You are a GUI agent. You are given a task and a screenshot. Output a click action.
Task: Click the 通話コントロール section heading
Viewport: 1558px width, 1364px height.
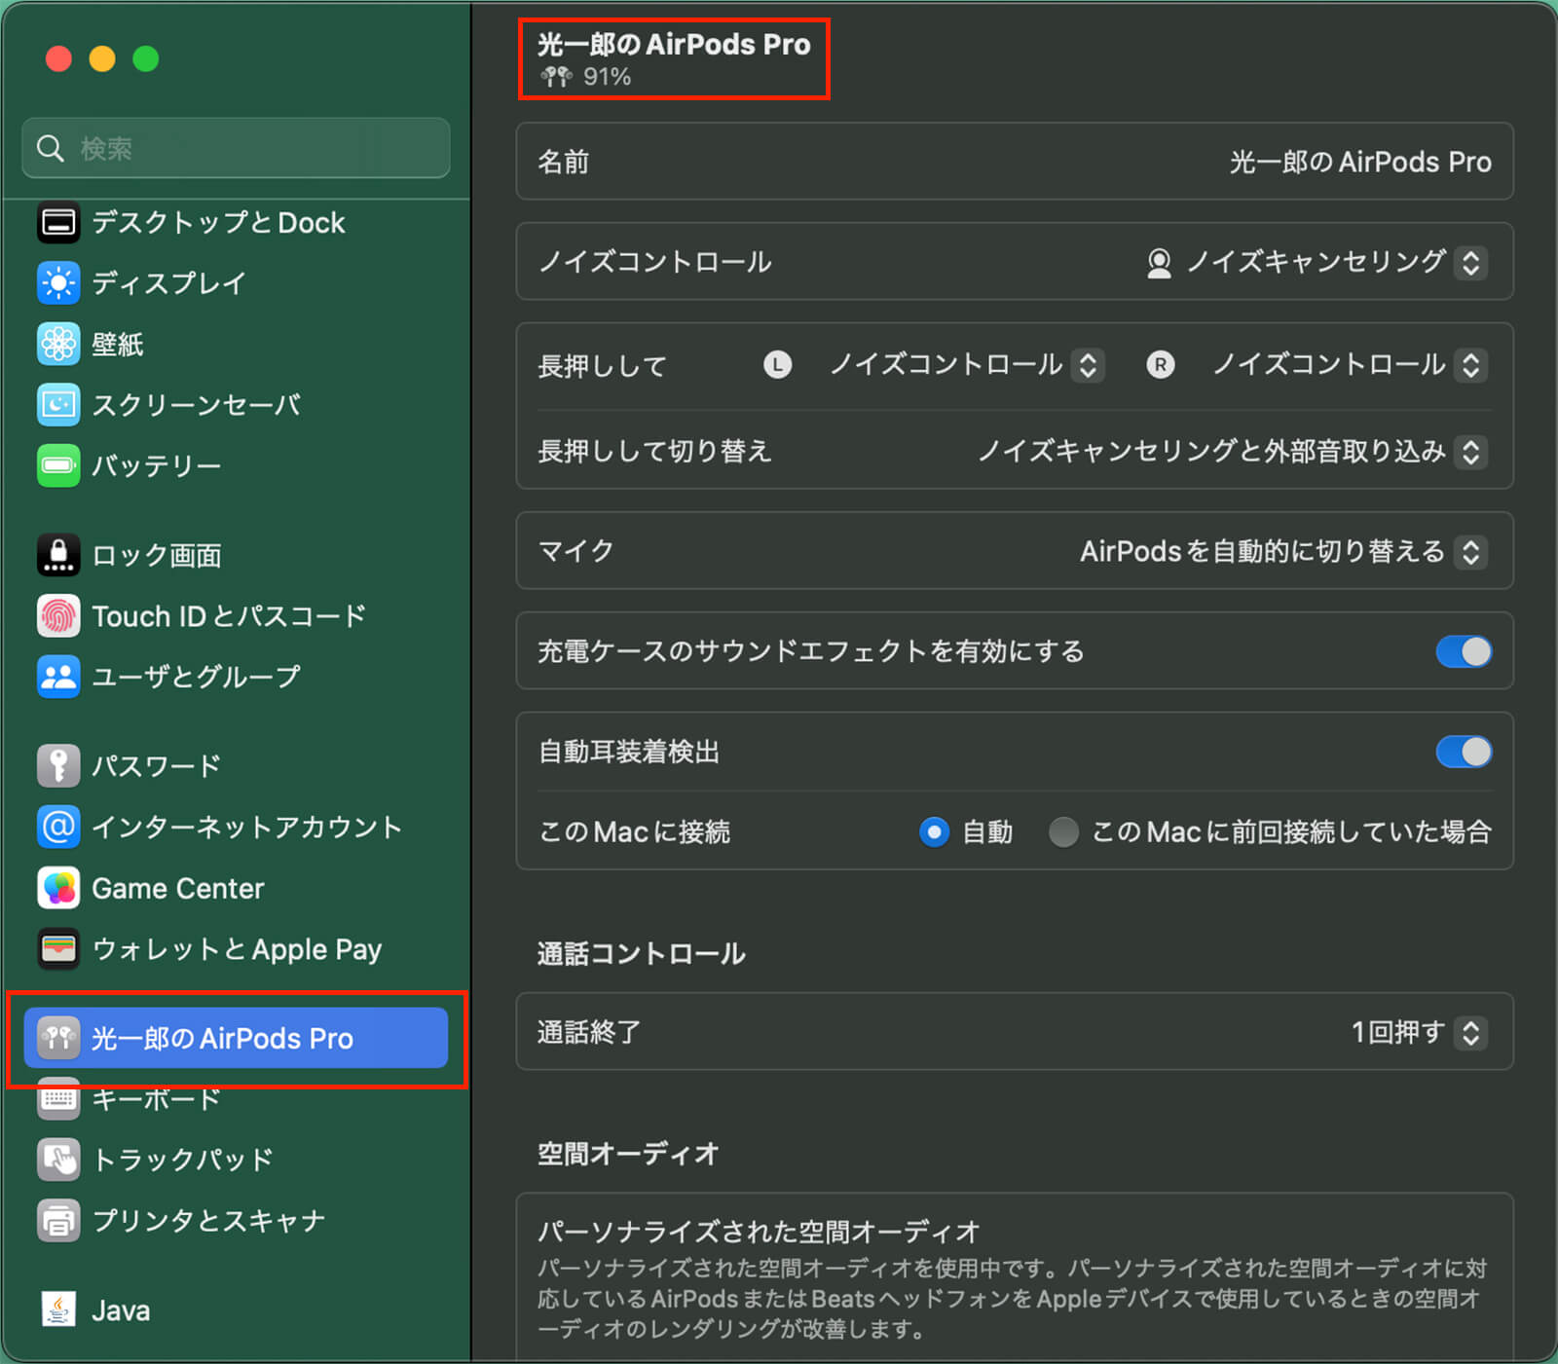click(x=642, y=953)
